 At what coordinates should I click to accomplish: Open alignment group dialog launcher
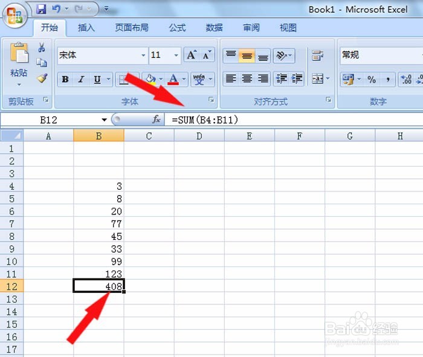click(328, 100)
